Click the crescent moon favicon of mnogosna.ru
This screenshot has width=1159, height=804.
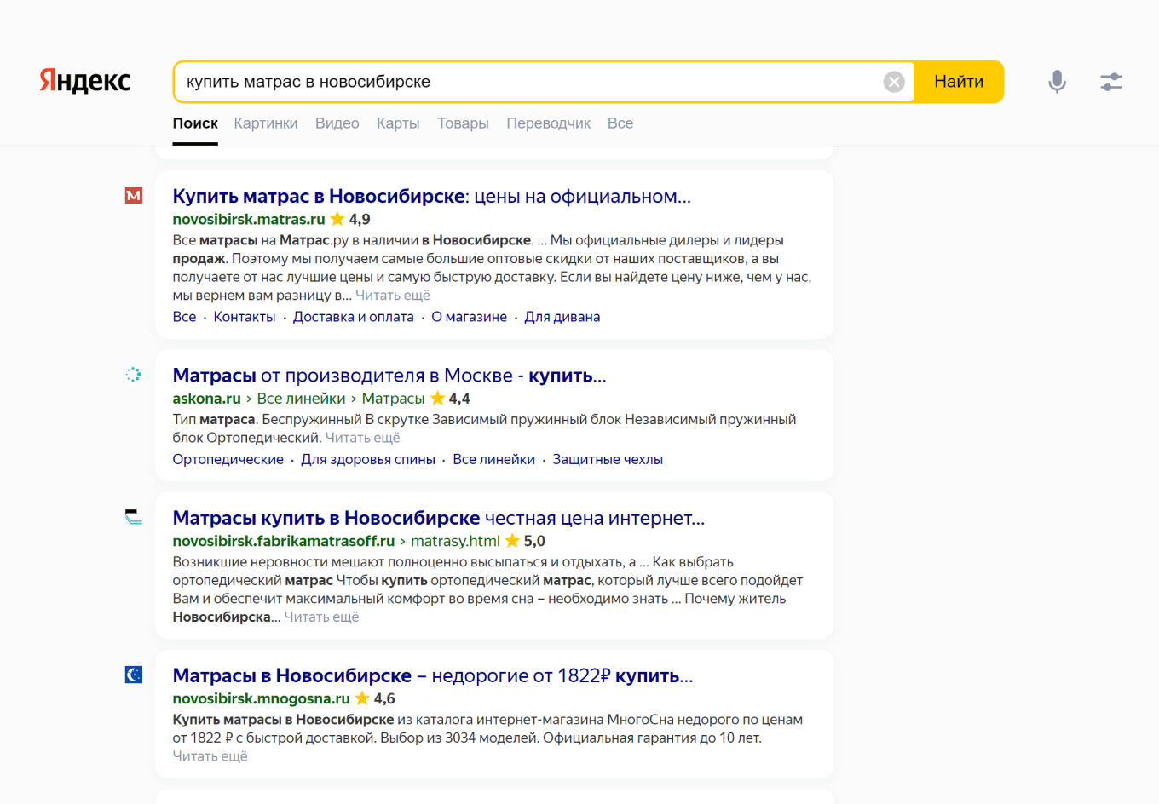(133, 675)
